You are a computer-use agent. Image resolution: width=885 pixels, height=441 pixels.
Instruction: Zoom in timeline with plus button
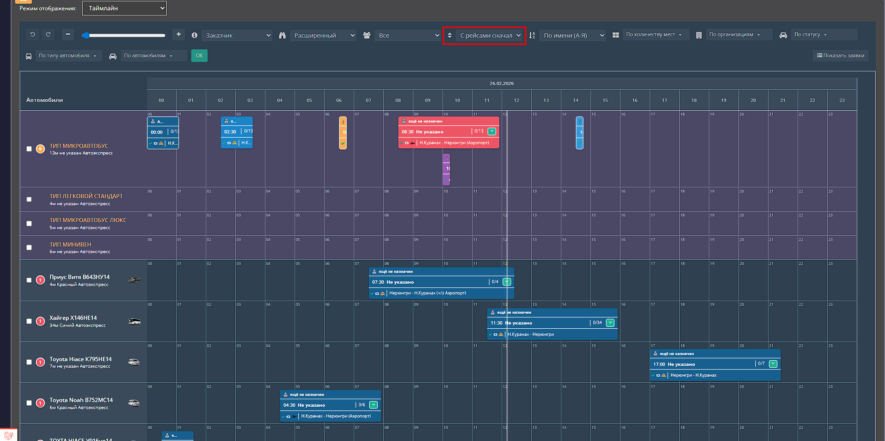[x=179, y=35]
